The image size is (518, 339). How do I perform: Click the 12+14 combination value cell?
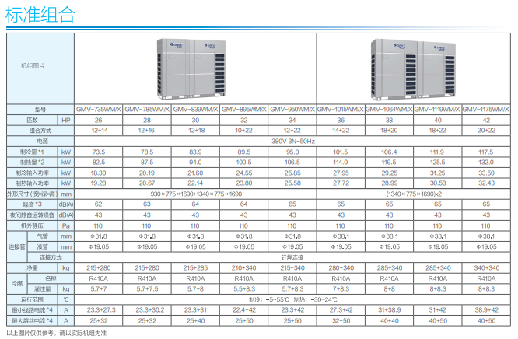coord(99,131)
